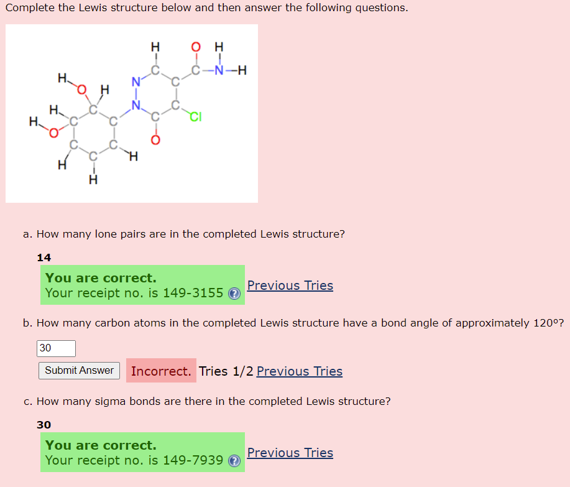Click the help icon beside receipt 149-7939
Image resolution: width=570 pixels, height=487 pixels.
(234, 461)
